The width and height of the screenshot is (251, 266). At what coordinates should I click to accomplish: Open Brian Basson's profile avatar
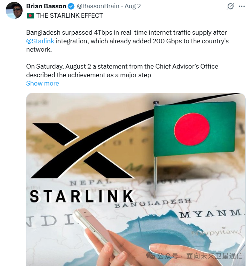(x=14, y=10)
